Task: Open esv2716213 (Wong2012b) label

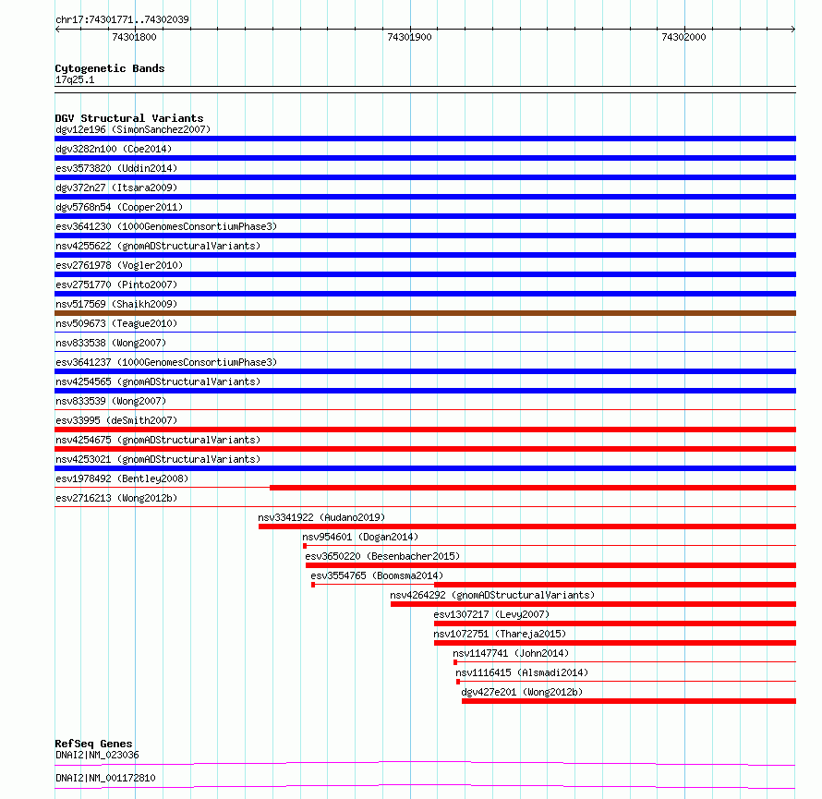Action: [x=116, y=498]
